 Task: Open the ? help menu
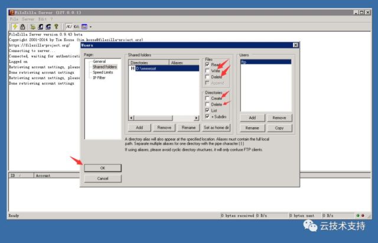(x=51, y=19)
